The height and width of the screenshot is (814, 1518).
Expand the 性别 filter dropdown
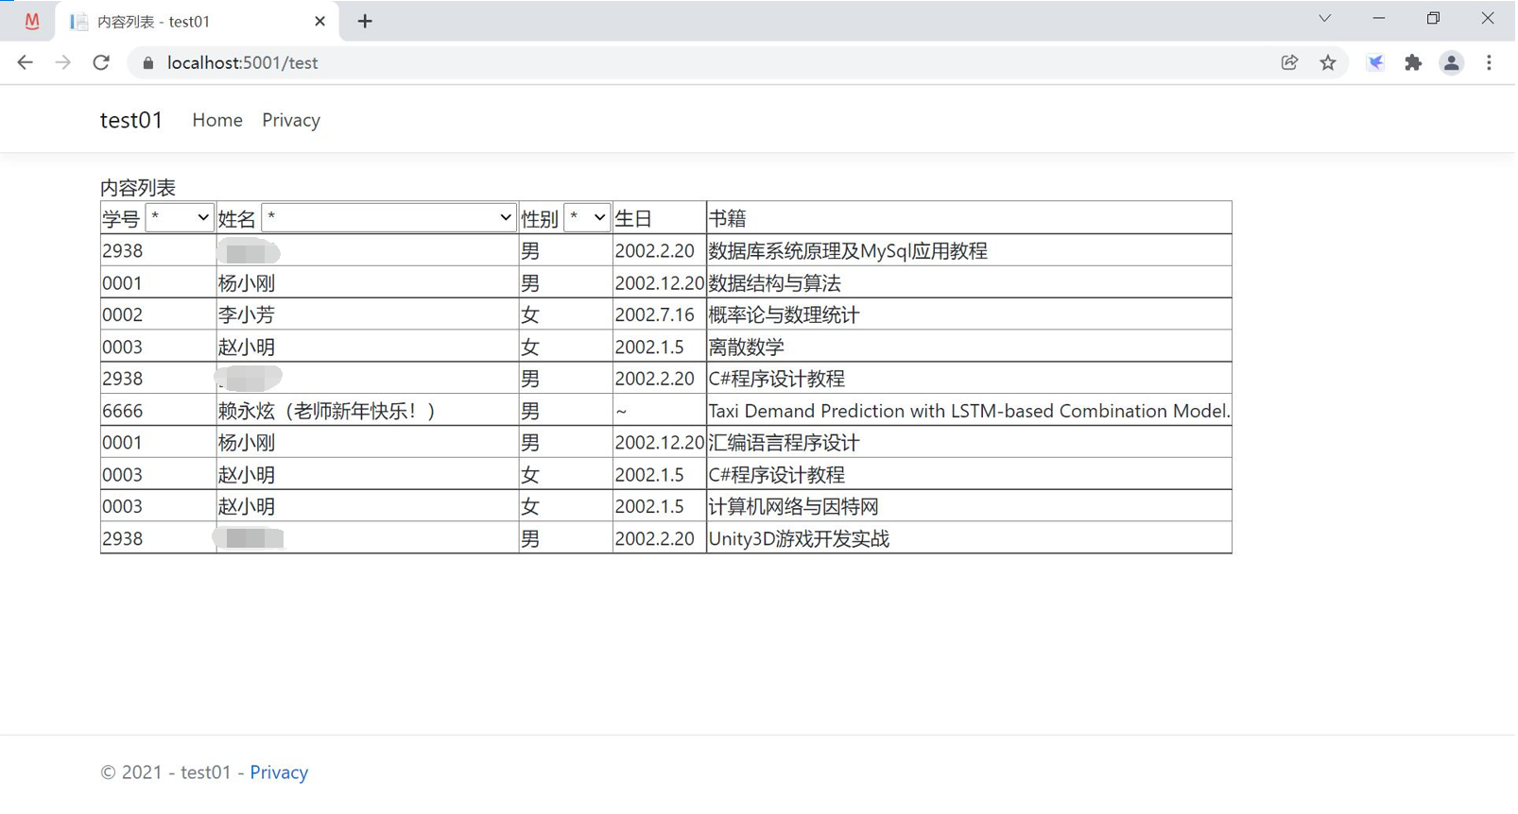click(587, 218)
